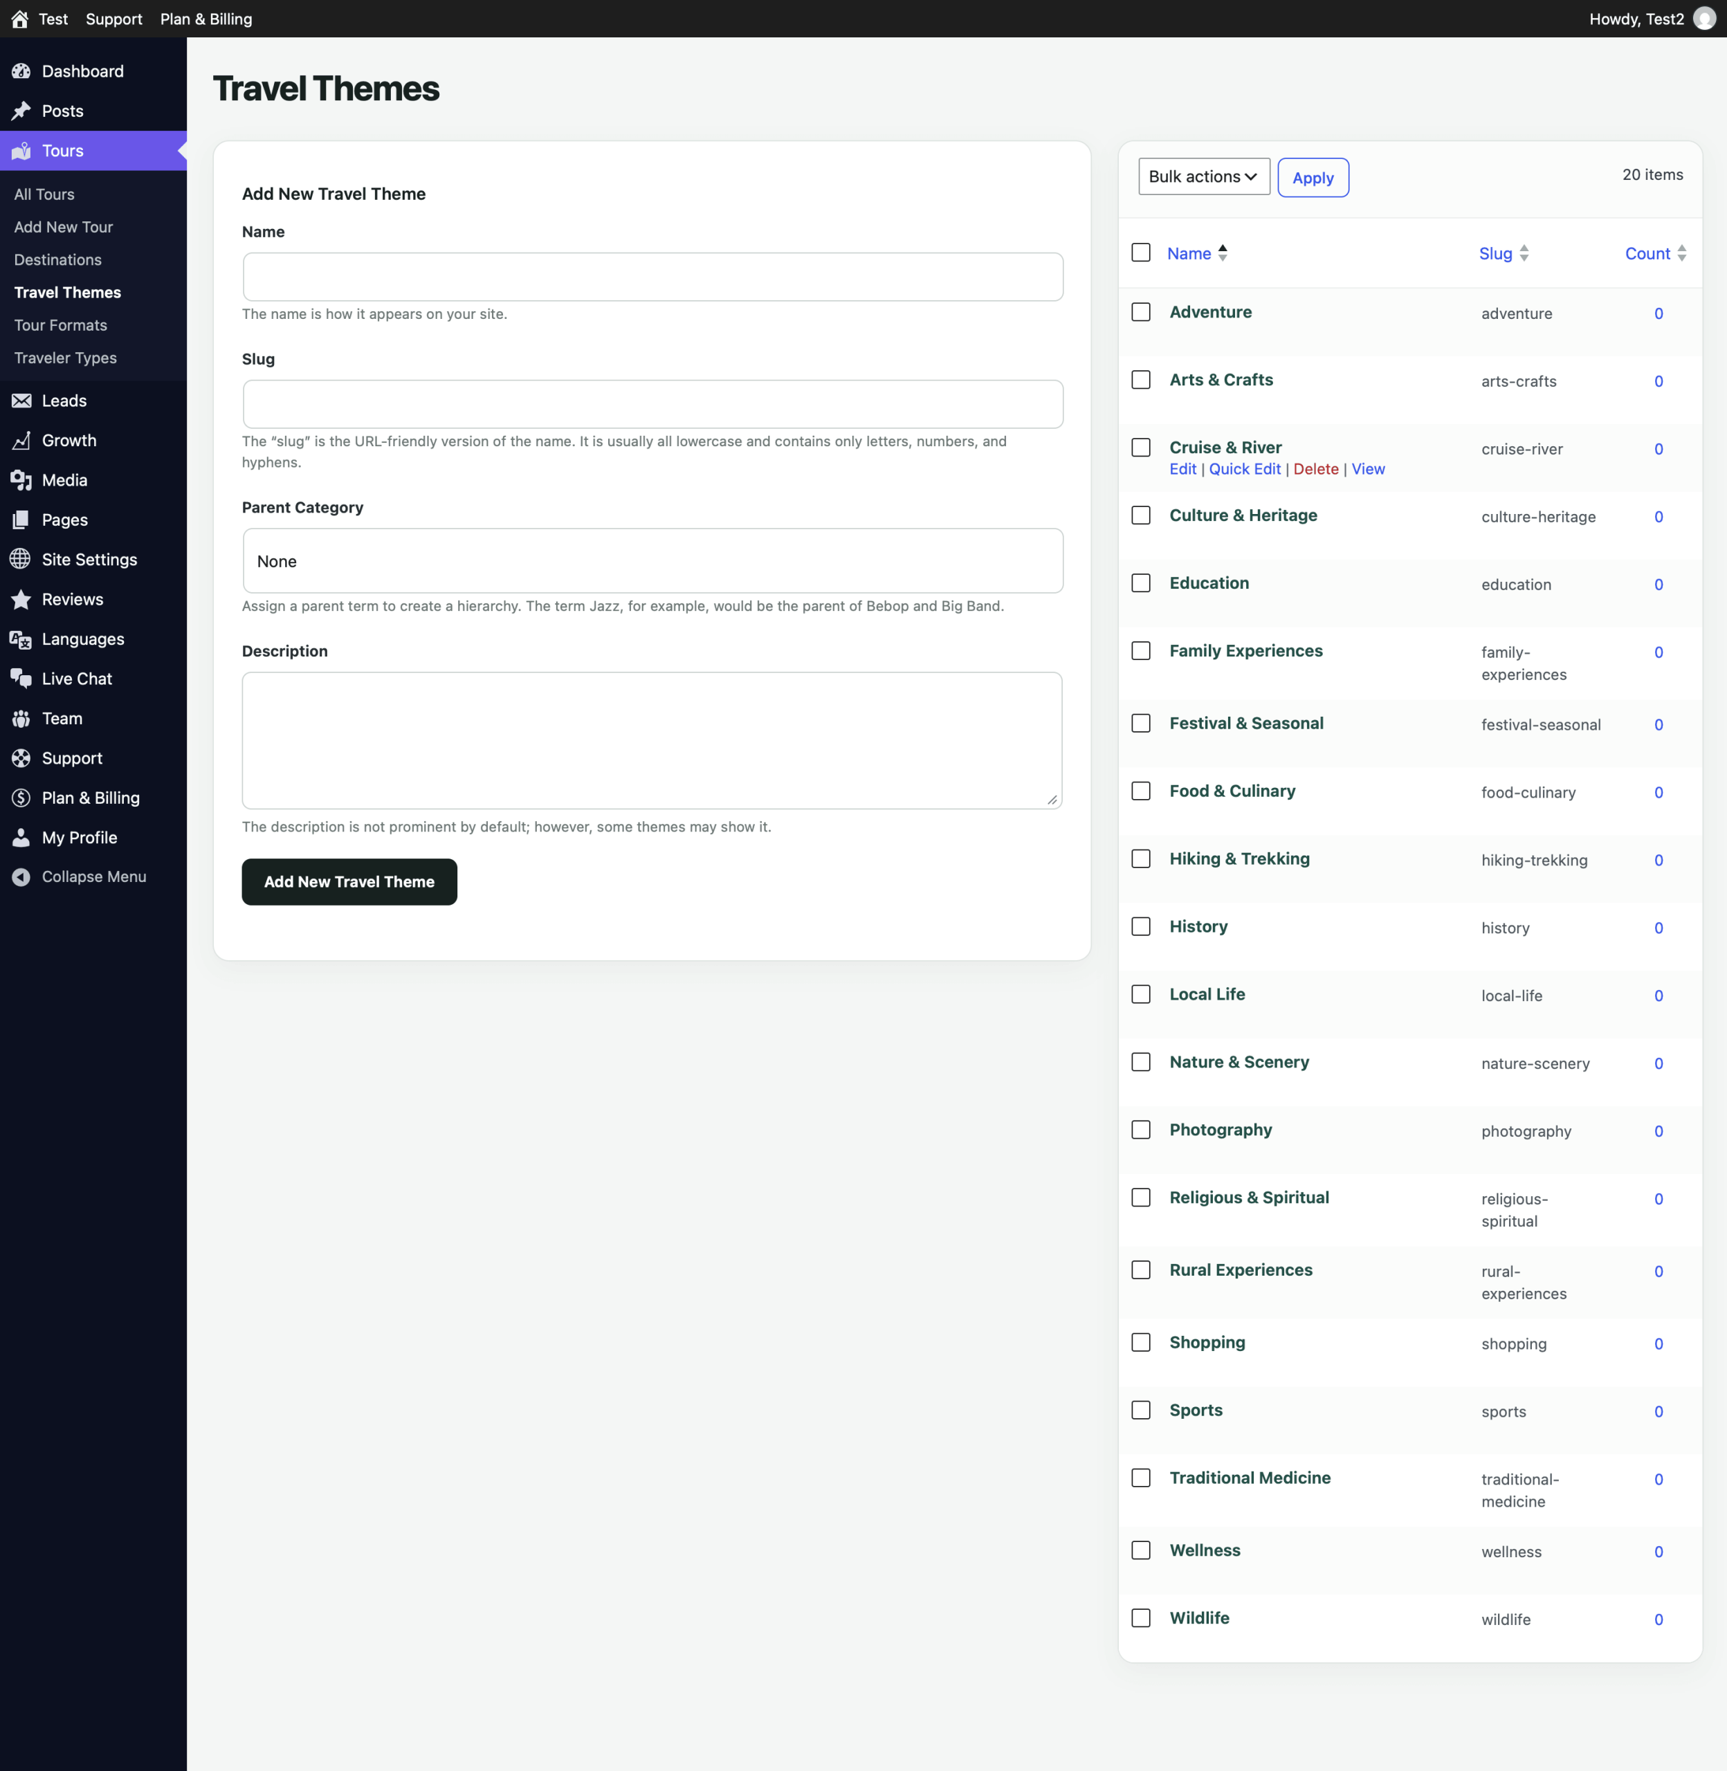Click the Site Settings globe icon
The height and width of the screenshot is (1771, 1727).
pos(21,560)
